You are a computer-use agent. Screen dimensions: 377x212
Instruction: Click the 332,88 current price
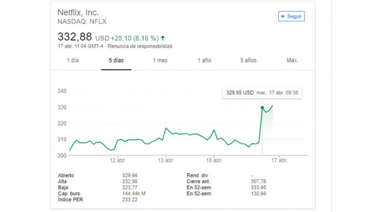pyautogui.click(x=75, y=37)
